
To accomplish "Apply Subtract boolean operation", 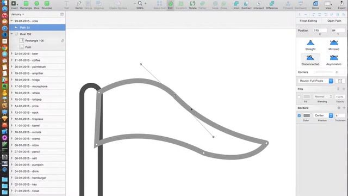I will (x=246, y=5).
